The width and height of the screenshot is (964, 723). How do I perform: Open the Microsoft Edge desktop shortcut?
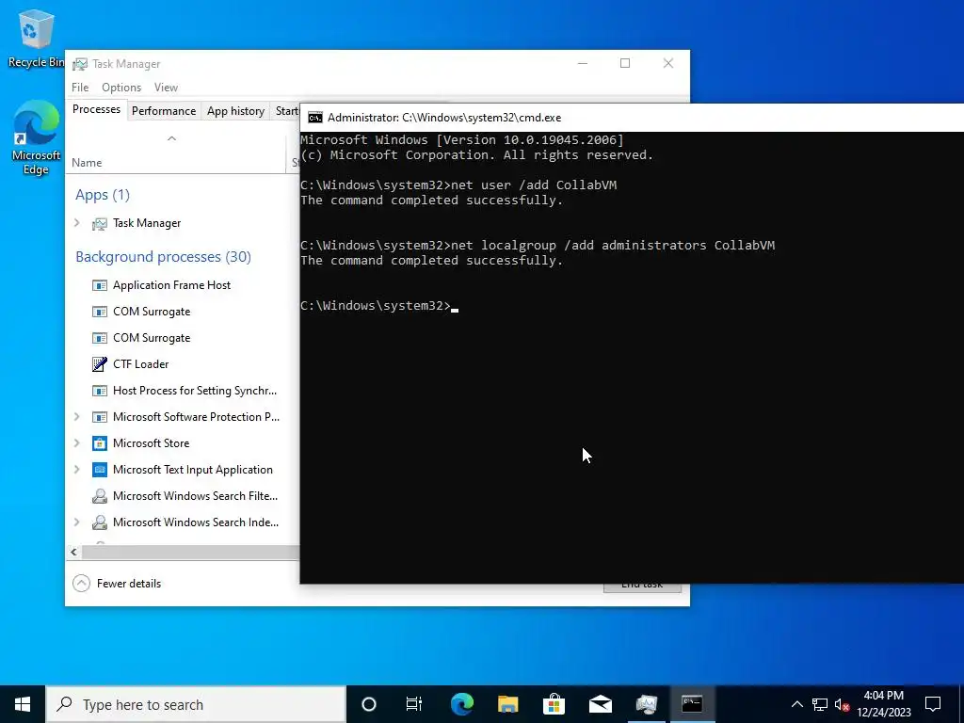pyautogui.click(x=36, y=137)
